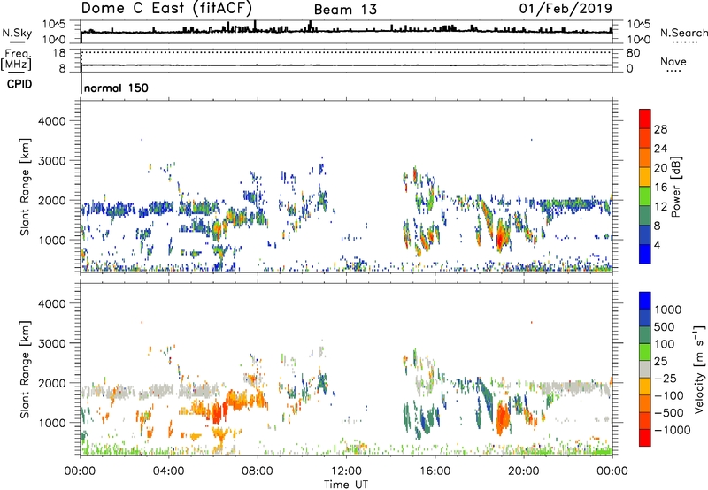Select the '3000' tick on the velocity panel
This screenshot has width=708, height=490.
pyautogui.click(x=51, y=343)
